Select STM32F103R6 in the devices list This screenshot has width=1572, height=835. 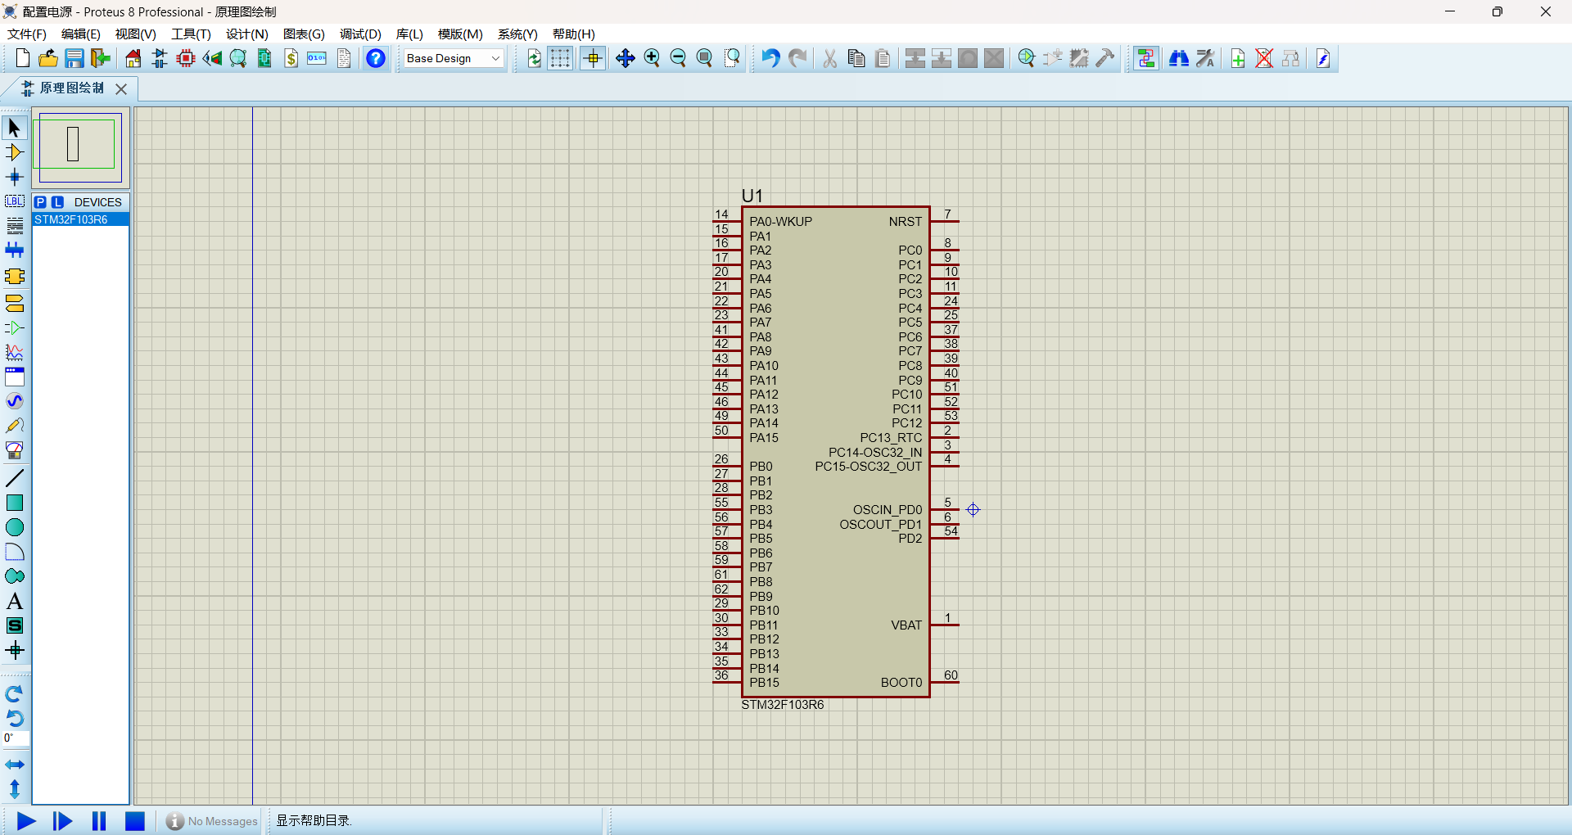80,219
